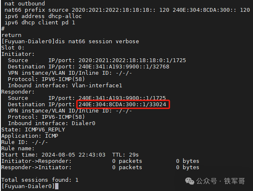This screenshot has height=191, width=253.
Task: Click the 'Inbound interface: Vlan-interface1' line
Action: (65, 86)
